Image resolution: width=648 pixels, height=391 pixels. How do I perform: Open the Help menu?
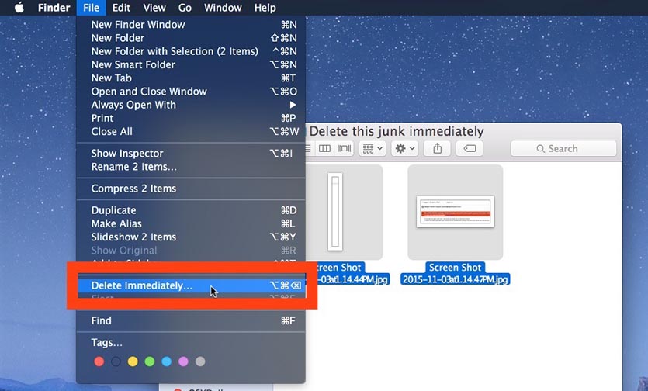[265, 8]
